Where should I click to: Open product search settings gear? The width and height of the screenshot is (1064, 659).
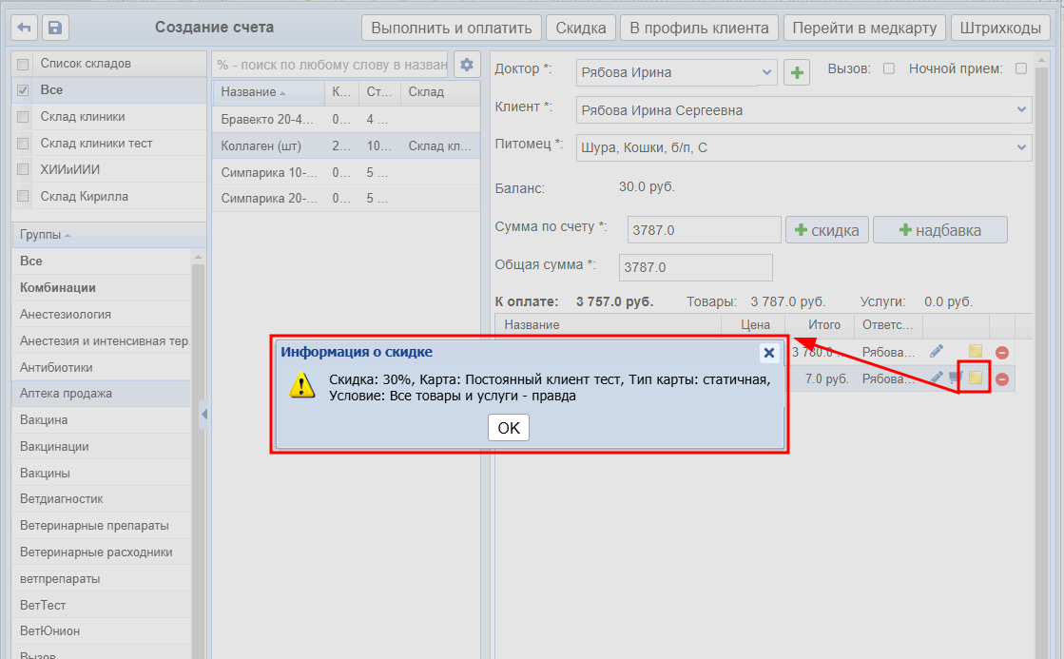tap(466, 65)
